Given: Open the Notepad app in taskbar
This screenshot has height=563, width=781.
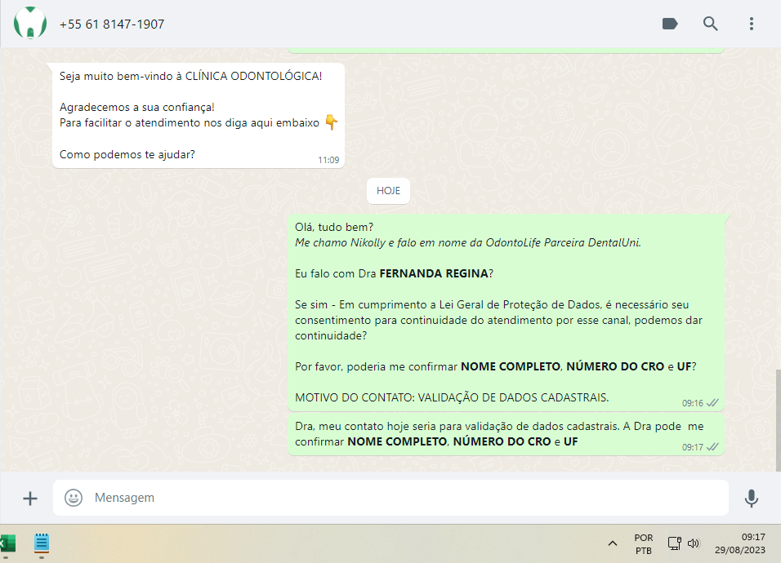Looking at the screenshot, I should click(x=42, y=543).
